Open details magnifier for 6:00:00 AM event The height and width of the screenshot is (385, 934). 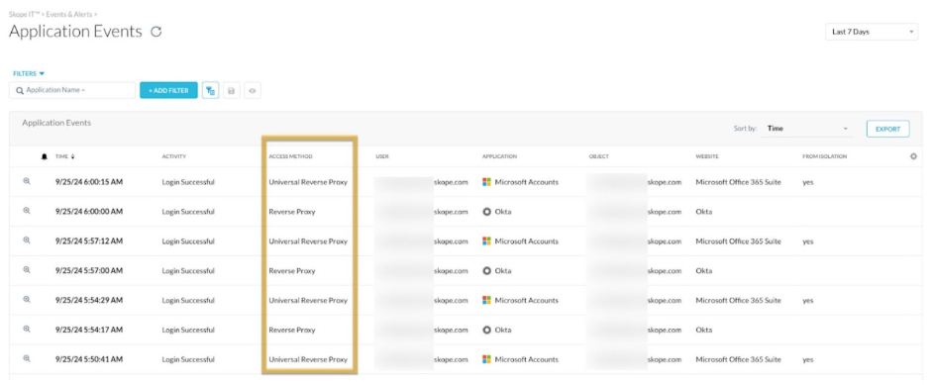coord(26,211)
